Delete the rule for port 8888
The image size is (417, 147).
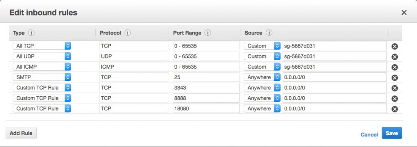[x=395, y=99]
